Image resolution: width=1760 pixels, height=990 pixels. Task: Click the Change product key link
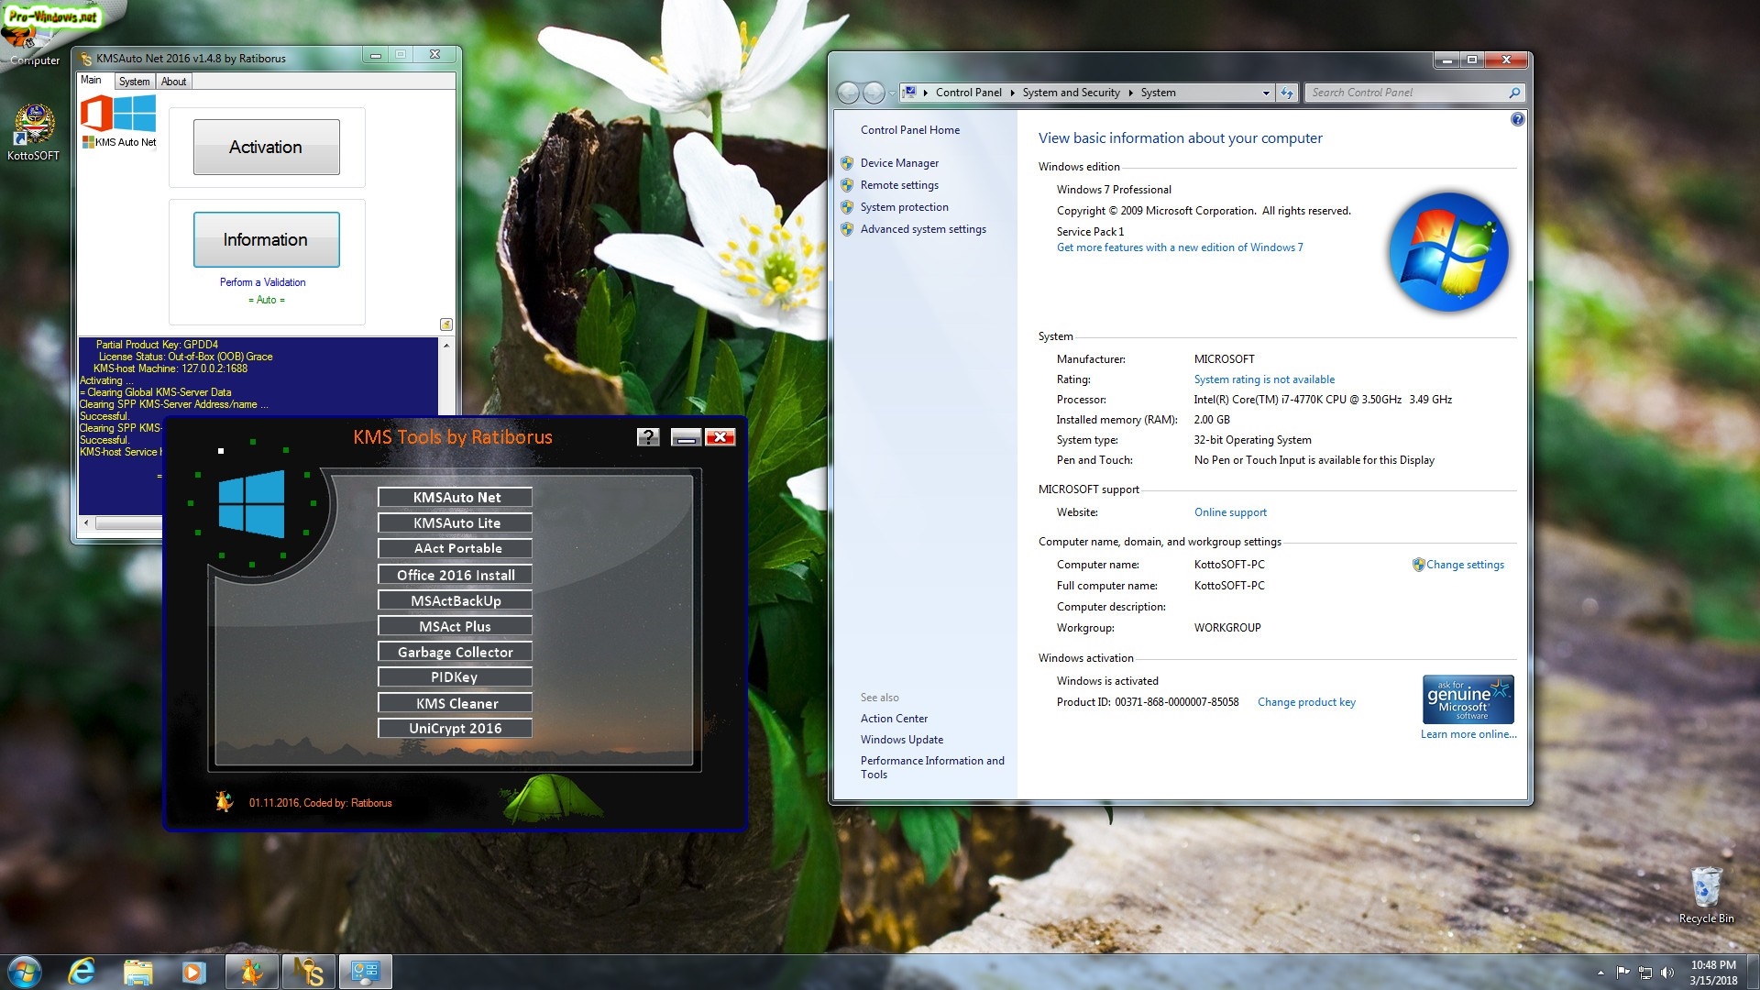[1305, 702]
